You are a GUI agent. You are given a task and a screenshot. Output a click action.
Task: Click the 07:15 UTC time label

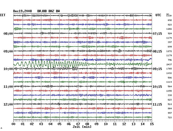click(157, 33)
